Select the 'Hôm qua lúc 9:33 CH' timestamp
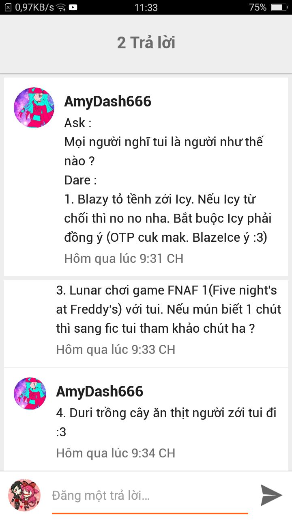292x520 pixels. point(116,349)
